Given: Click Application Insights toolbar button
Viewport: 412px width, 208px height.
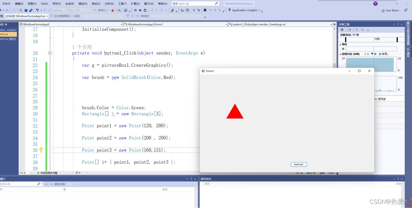Looking at the screenshot, I should pos(243,10).
